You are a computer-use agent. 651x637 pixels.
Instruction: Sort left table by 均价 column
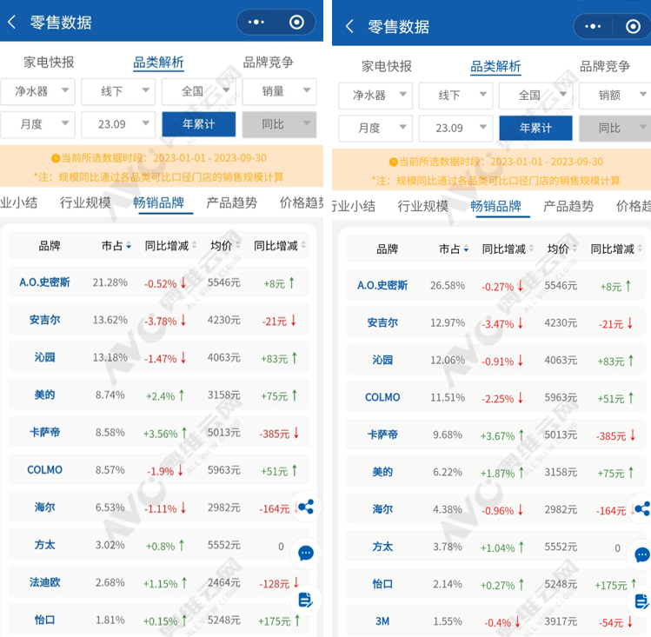pos(225,246)
